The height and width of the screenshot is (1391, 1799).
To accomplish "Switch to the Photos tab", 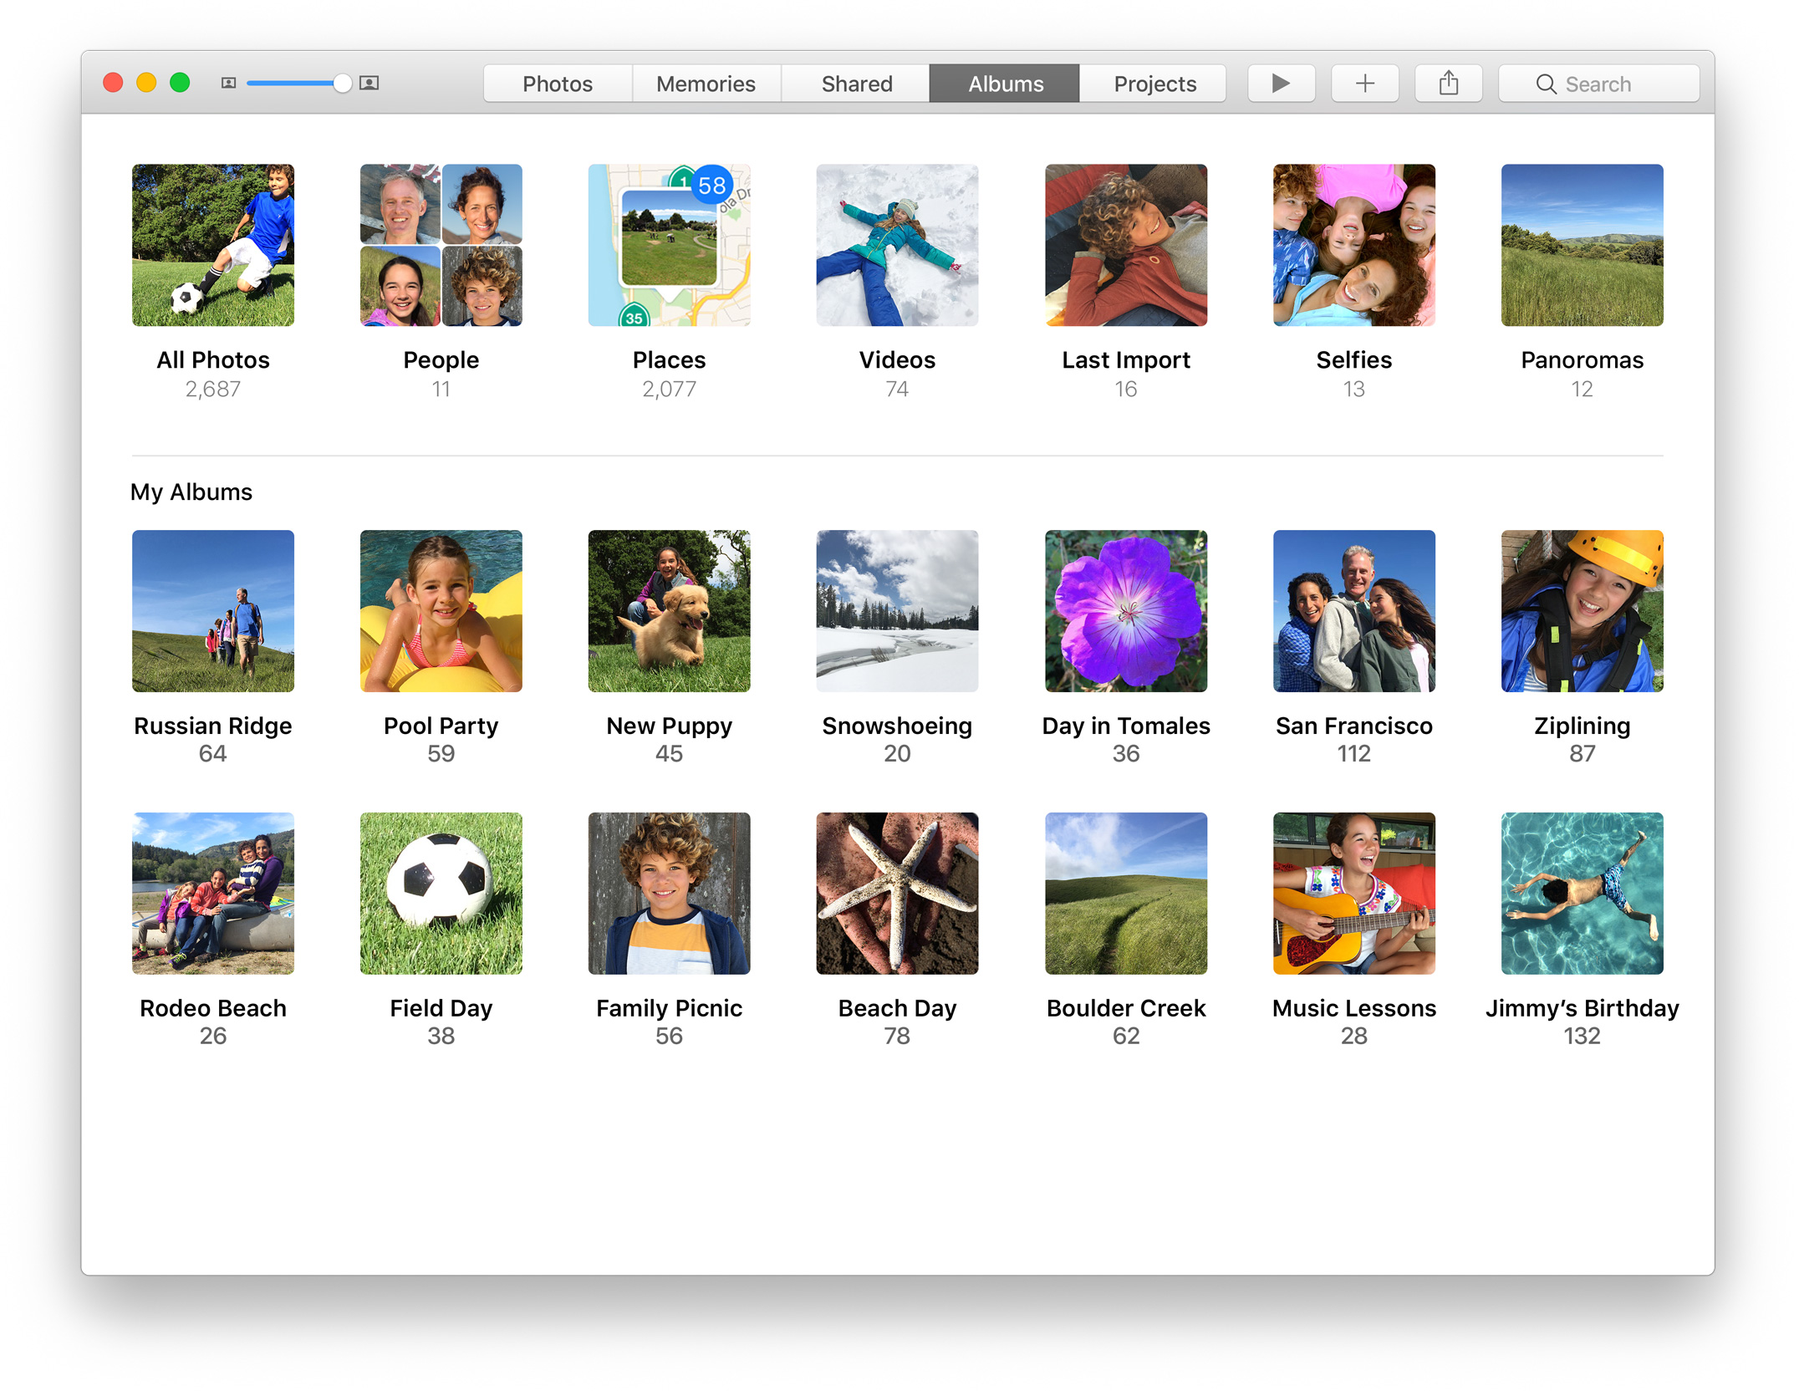I will (557, 84).
